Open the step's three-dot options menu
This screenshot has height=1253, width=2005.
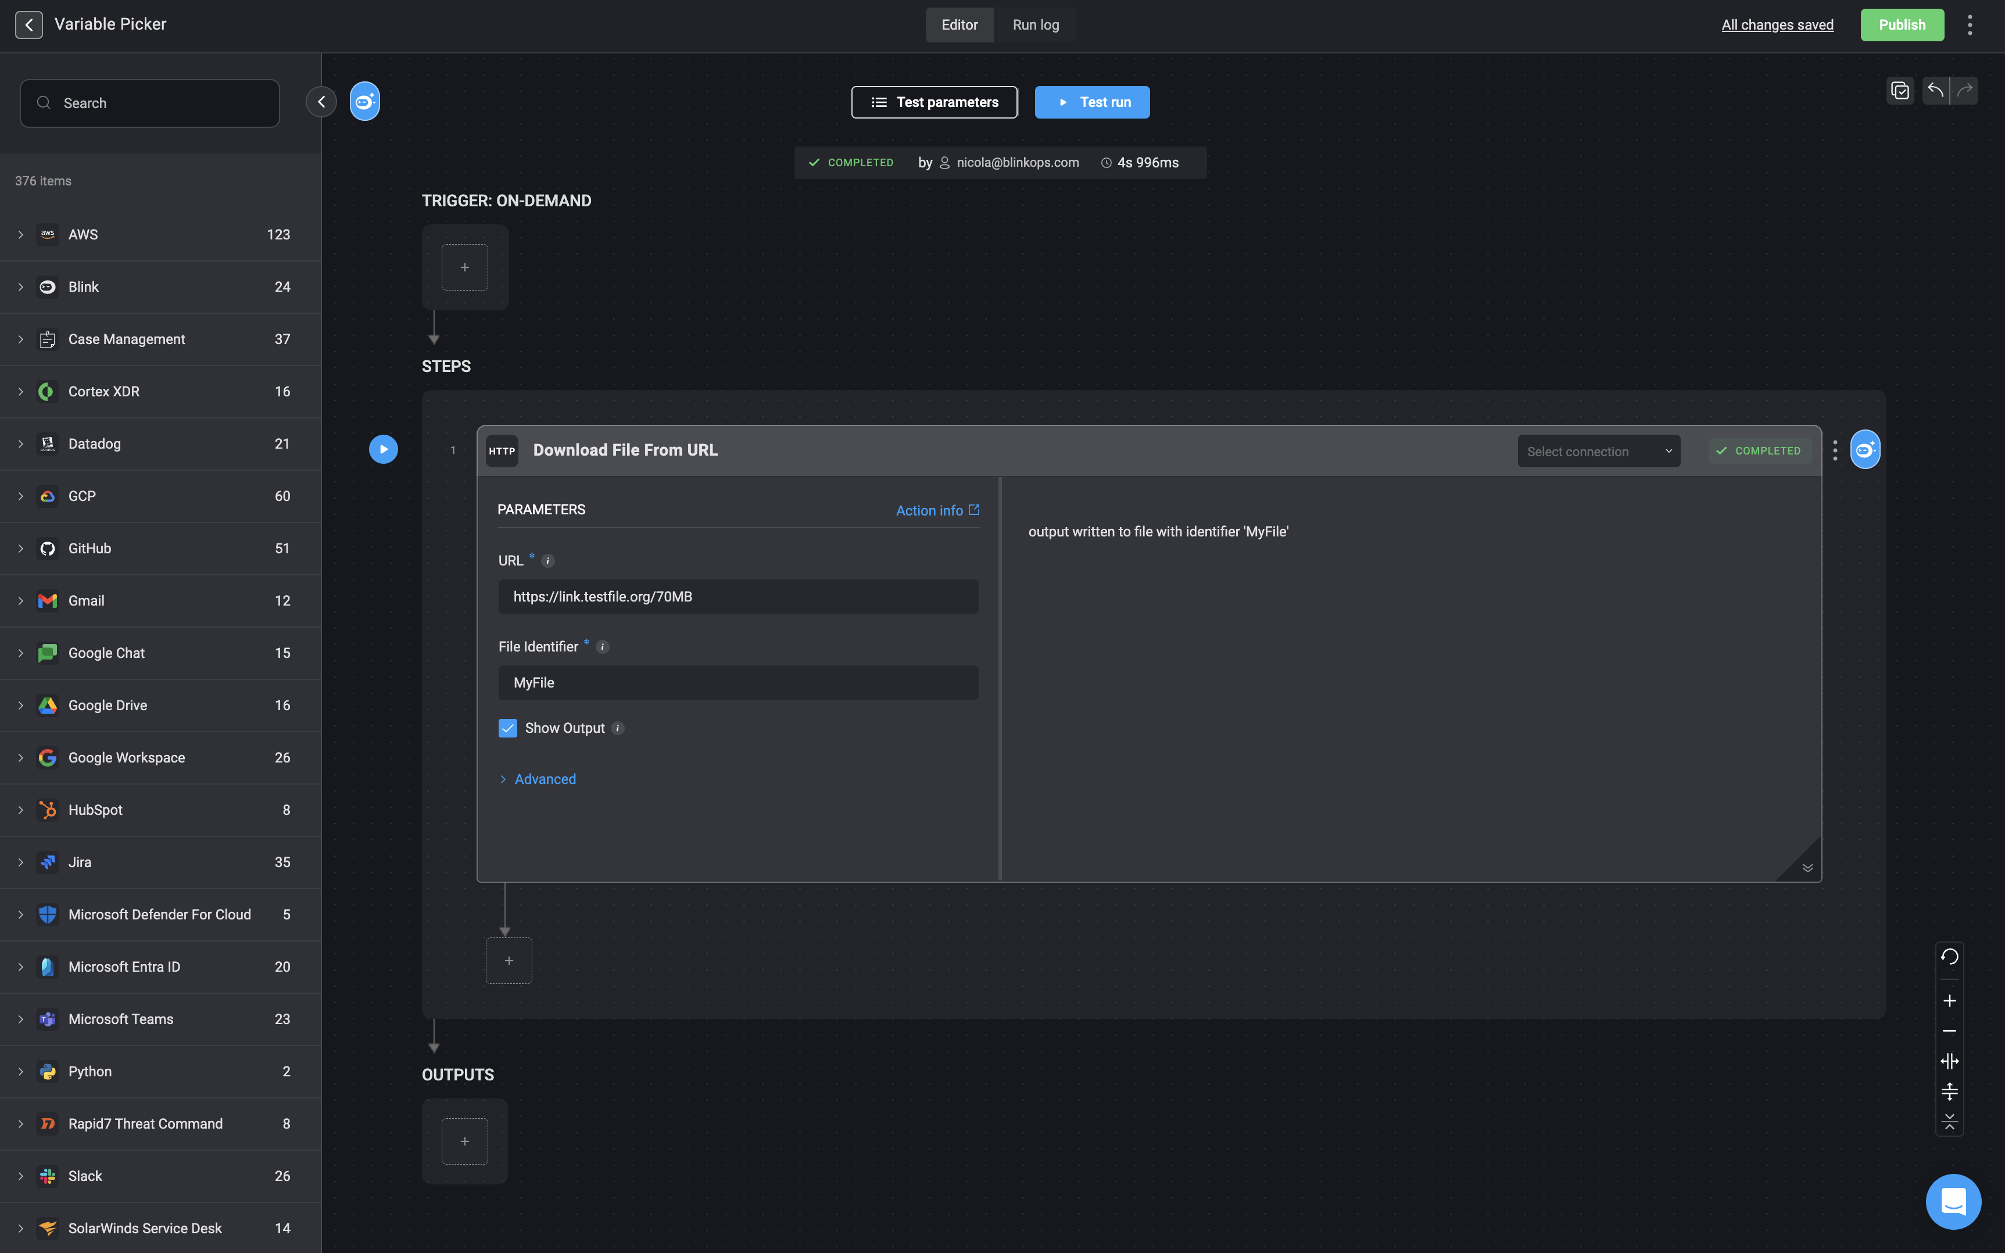(1835, 450)
